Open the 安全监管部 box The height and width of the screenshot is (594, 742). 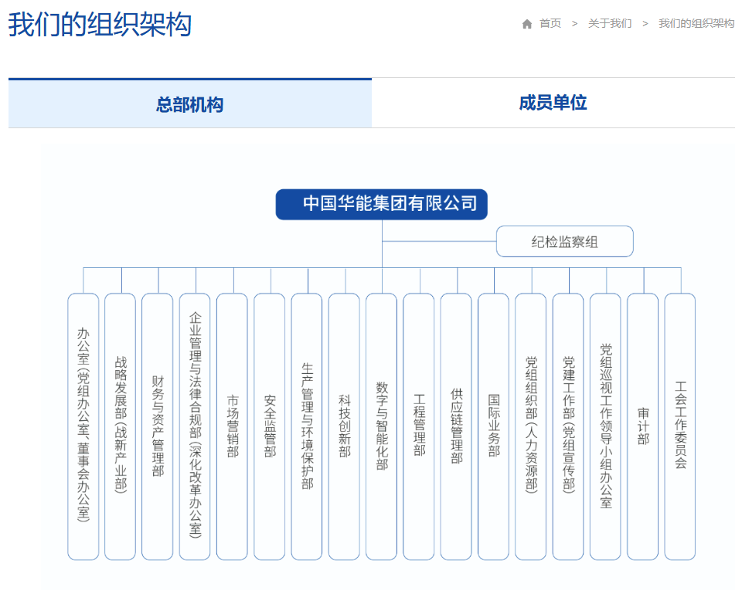[270, 426]
